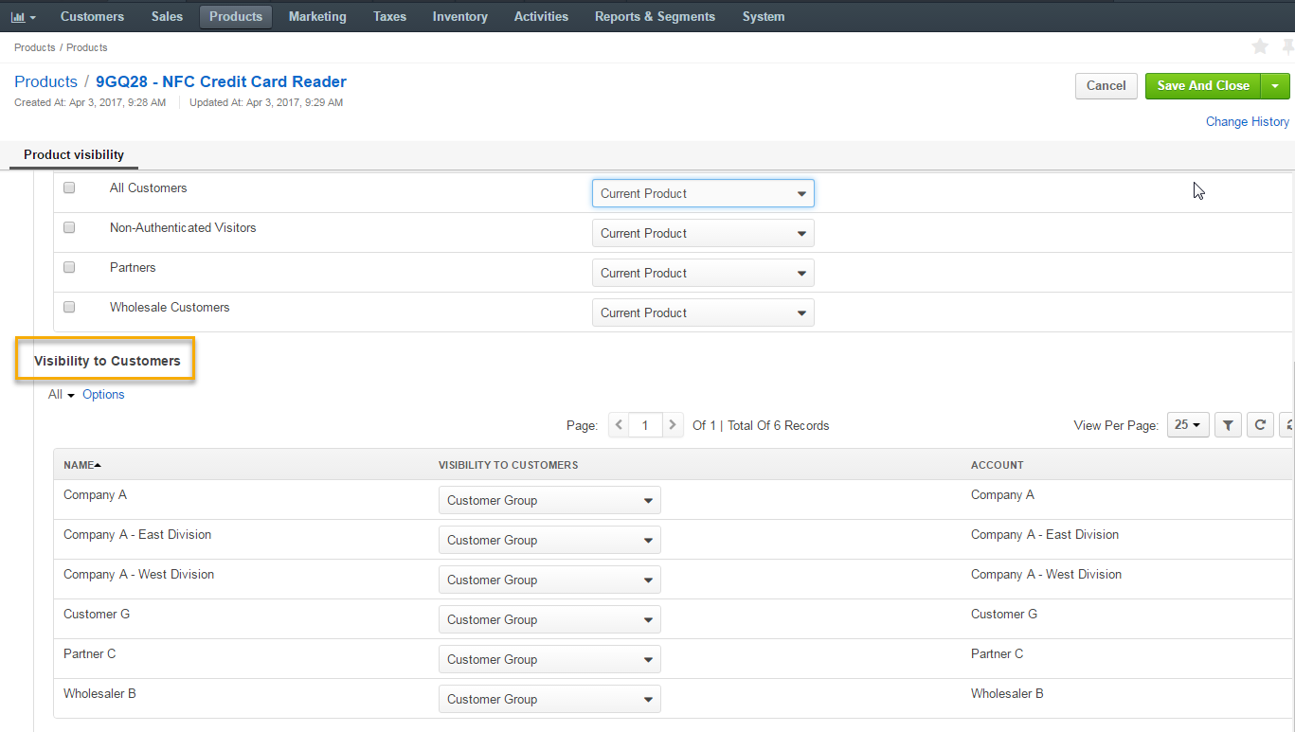Screen dimensions: 1295x732
Task: Sort by the NAME column header
Action: 82,465
